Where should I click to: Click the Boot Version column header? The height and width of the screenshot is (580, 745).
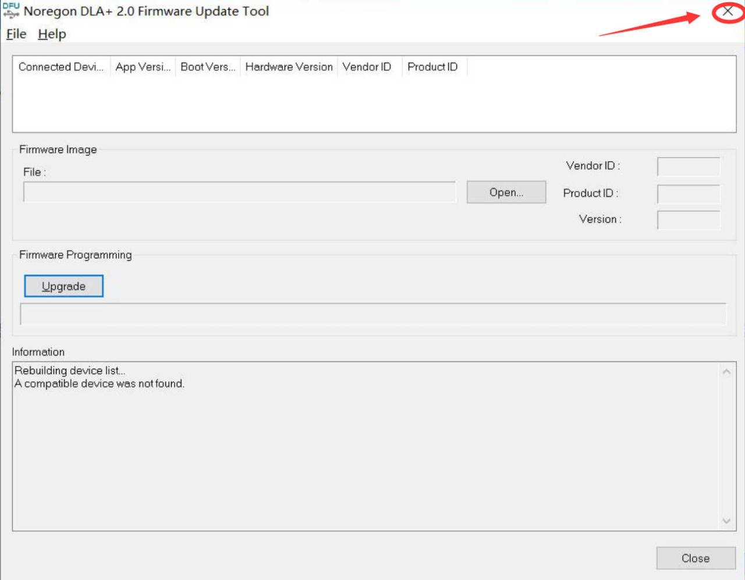208,67
